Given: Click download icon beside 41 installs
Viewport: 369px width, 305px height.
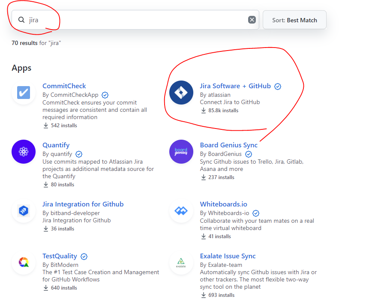Looking at the screenshot, I should [x=204, y=236].
